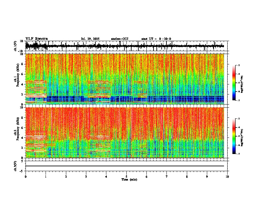Image resolution: width=256 pixels, height=198 pixels.
Task: Click the "station=OUI" header label
Action: click(120, 39)
